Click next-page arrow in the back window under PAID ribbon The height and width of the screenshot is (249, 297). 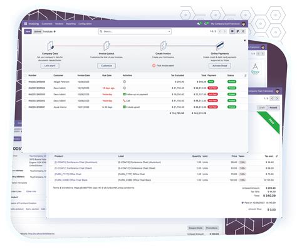pos(277,98)
